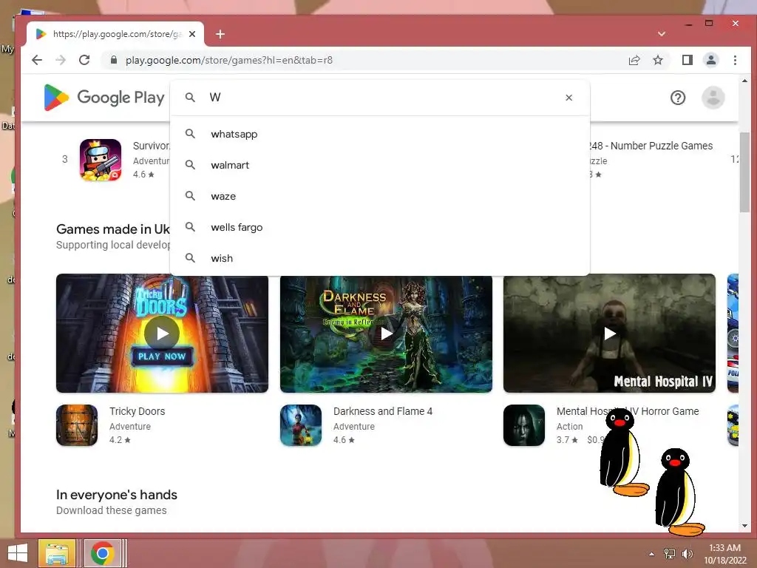
Task: Open the Mental Hospital IV Horror Game title
Action: pyautogui.click(x=628, y=411)
